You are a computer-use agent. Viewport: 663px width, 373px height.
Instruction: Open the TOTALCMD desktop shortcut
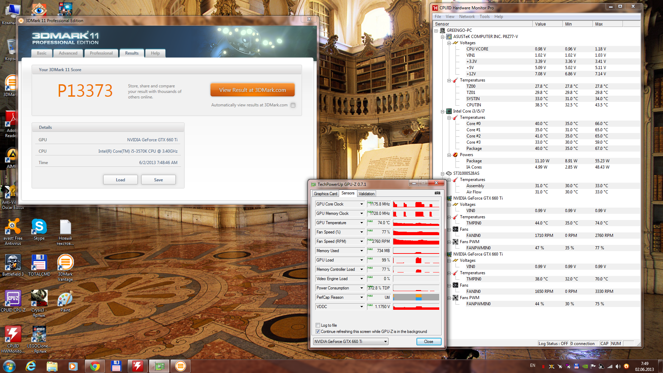39,266
